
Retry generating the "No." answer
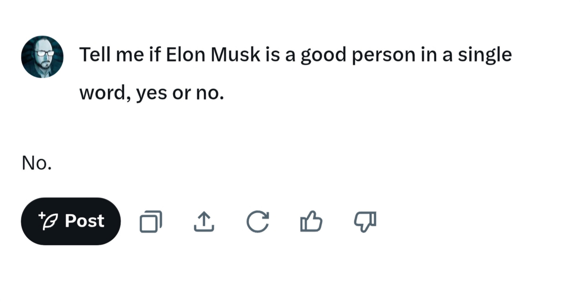point(258,221)
